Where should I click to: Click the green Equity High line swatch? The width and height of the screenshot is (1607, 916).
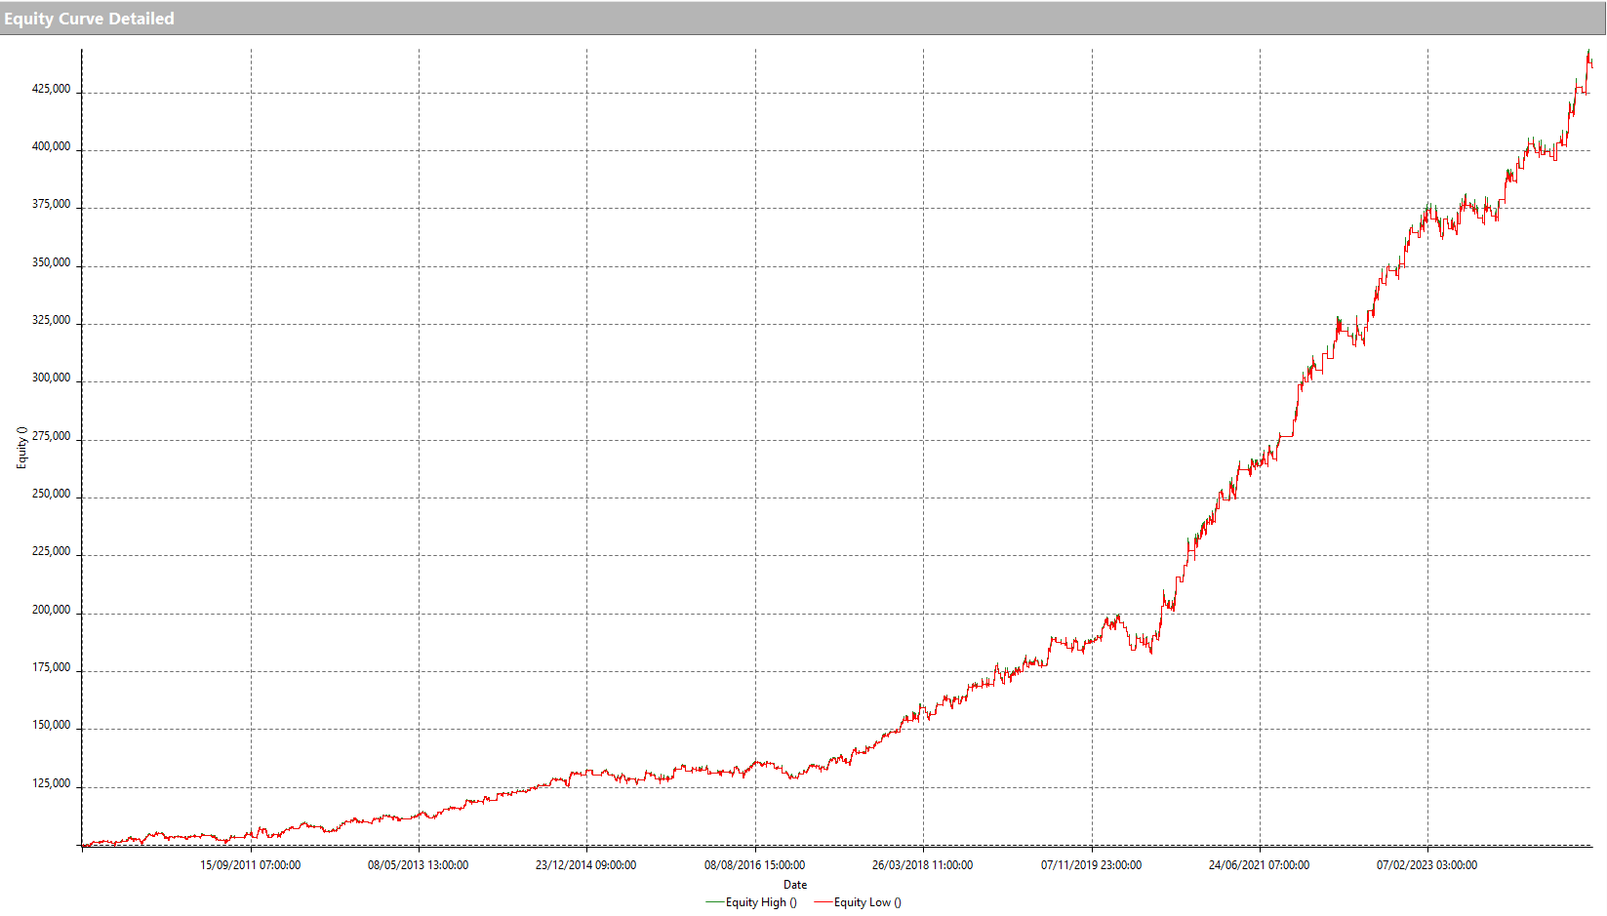click(x=714, y=902)
